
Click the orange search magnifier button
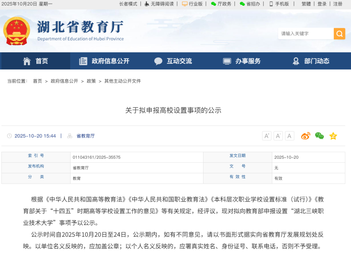(339, 34)
